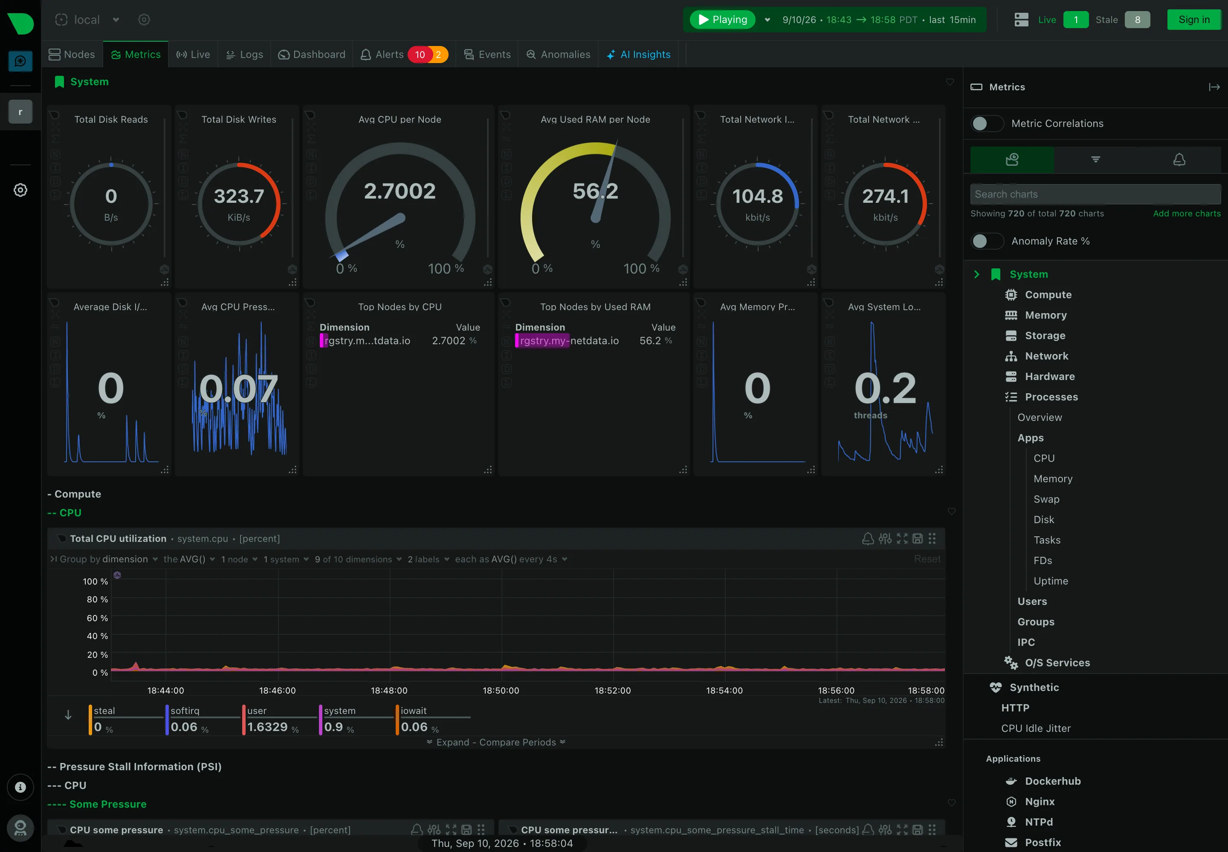Image resolution: width=1228 pixels, height=852 pixels.
Task: Open each as AVG() every 4s dropdown
Action: pos(511,559)
